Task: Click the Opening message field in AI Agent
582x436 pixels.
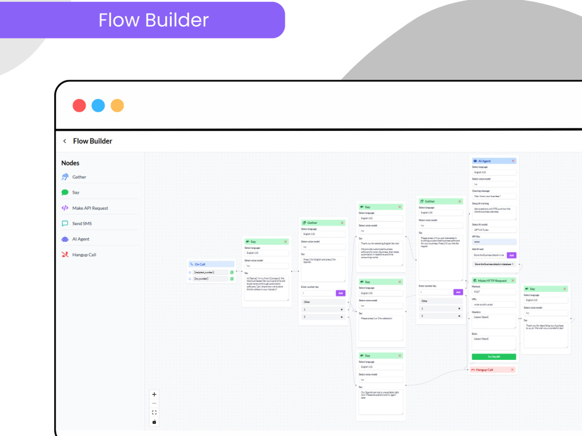Action: [494, 196]
